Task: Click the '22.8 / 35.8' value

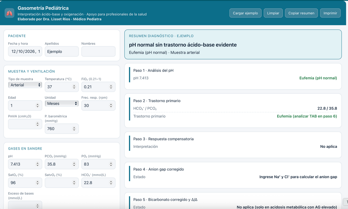Action: tap(327, 108)
